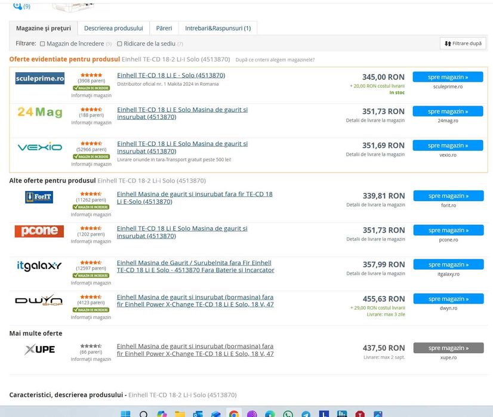Click the star rating for sculeprime.ro
The image size is (493, 417).
coord(91,75)
